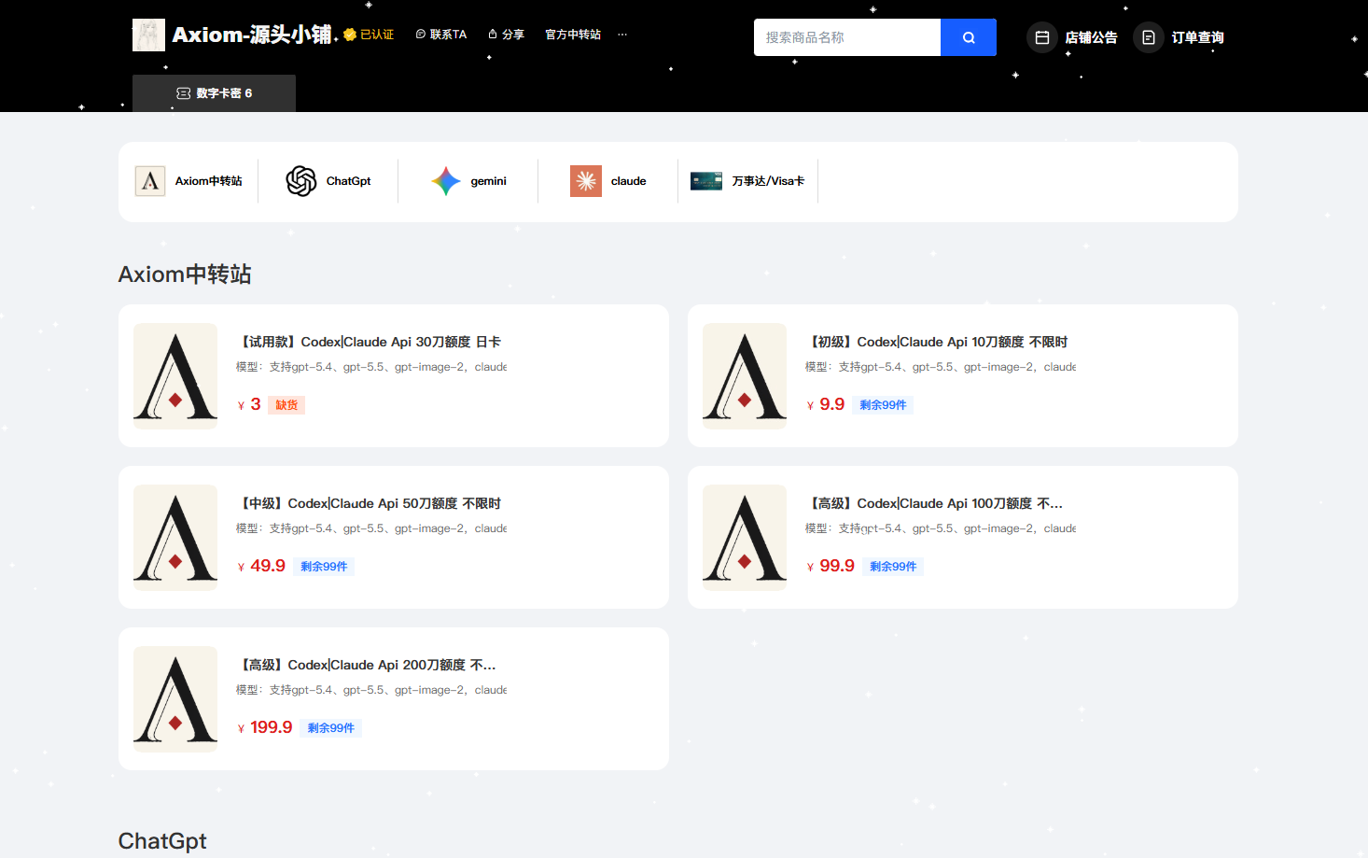The image size is (1368, 858).
Task: Open the 高级 100刀额度 product thumbnail
Action: 745,538
